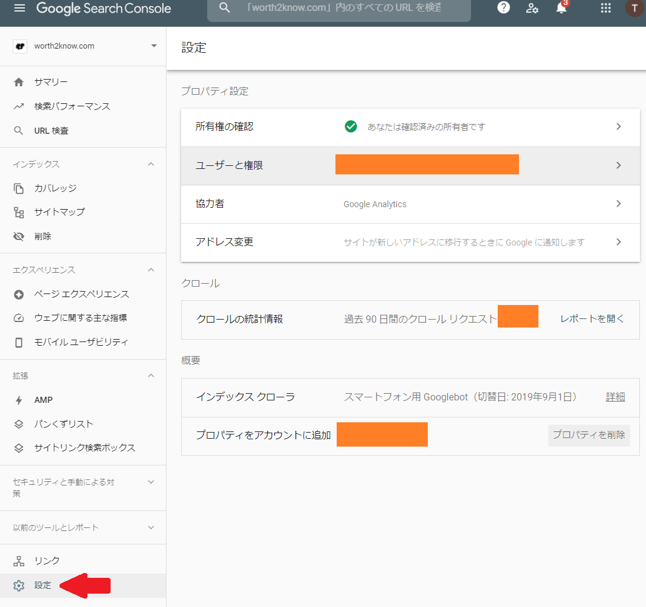The image size is (646, 607).
Task: Open the Google apps grid
Action: 605,9
